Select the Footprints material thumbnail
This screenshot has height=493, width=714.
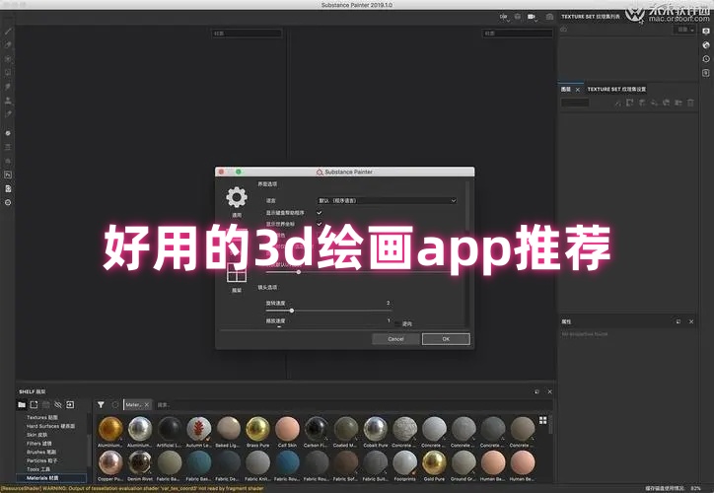coord(404,463)
